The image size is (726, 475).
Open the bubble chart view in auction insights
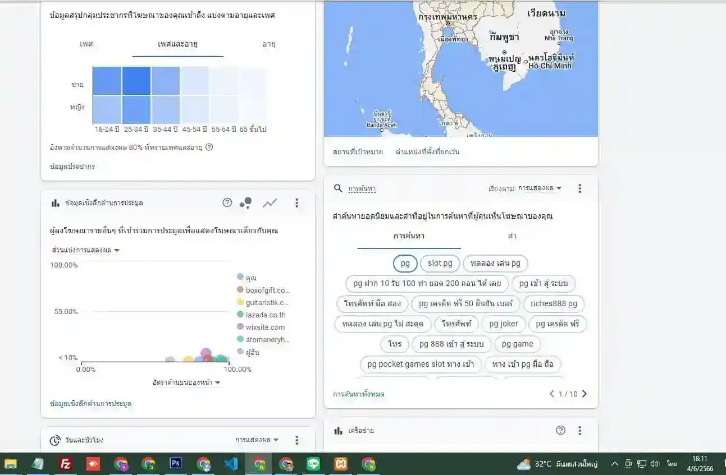[245, 204]
